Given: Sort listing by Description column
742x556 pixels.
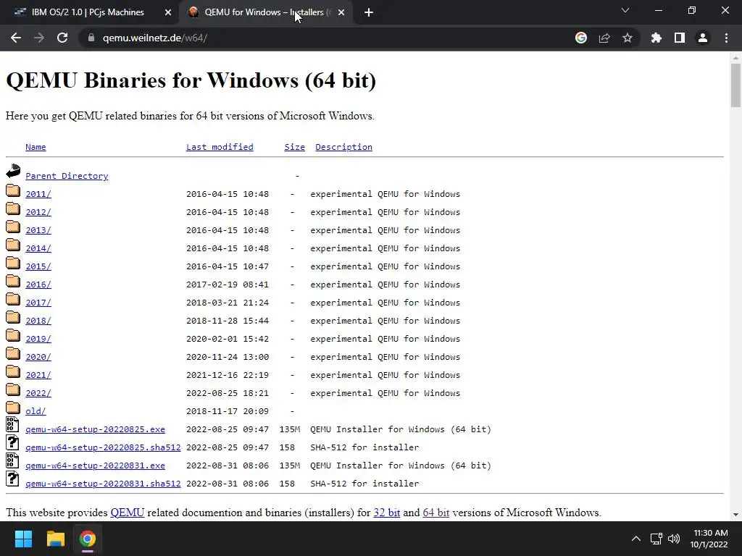Looking at the screenshot, I should point(343,147).
